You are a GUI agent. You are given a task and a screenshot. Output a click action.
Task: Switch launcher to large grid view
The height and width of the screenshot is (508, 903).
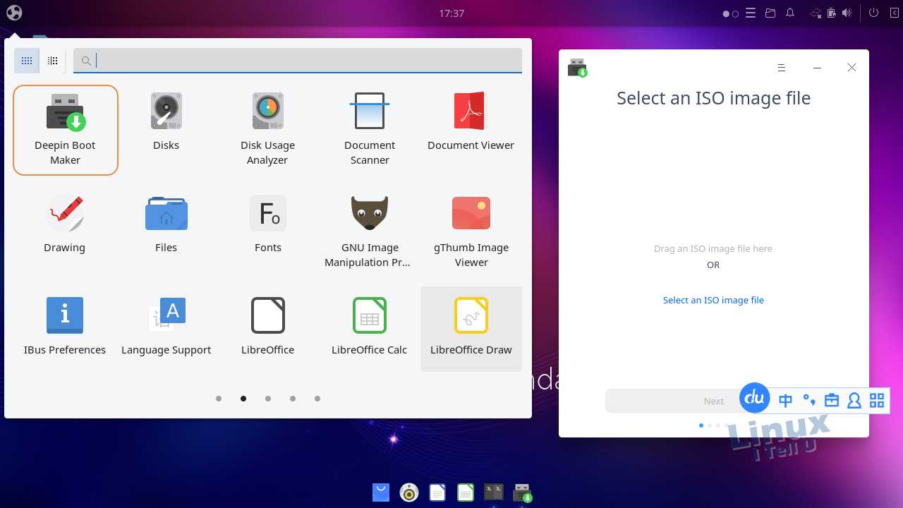tap(27, 61)
